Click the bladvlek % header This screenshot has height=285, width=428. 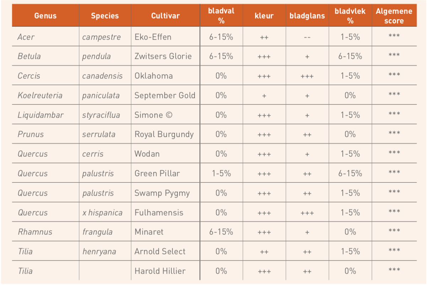pyautogui.click(x=350, y=16)
